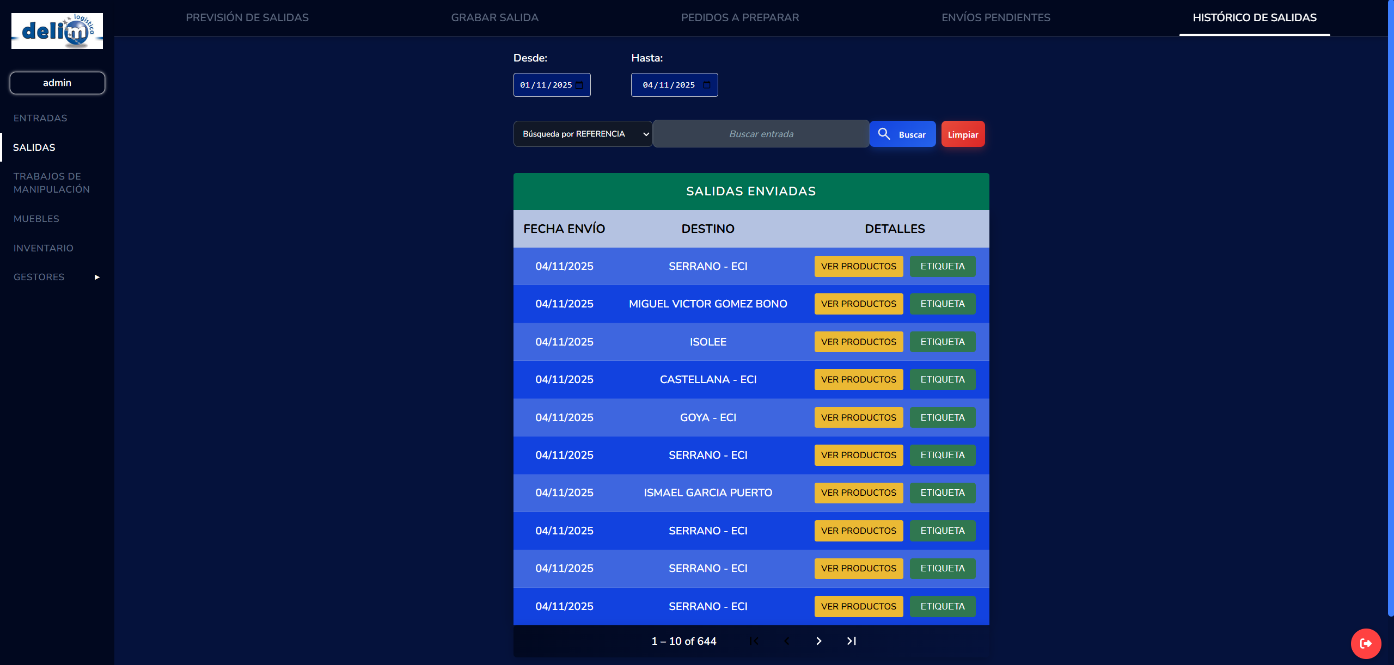Jump to the last results page arrow
This screenshot has width=1394, height=665.
point(852,641)
